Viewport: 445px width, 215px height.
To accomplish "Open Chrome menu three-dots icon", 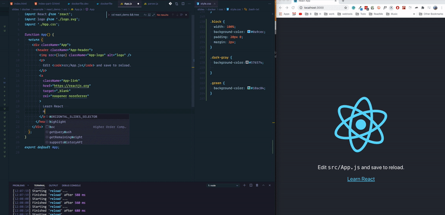I will click(441, 8).
